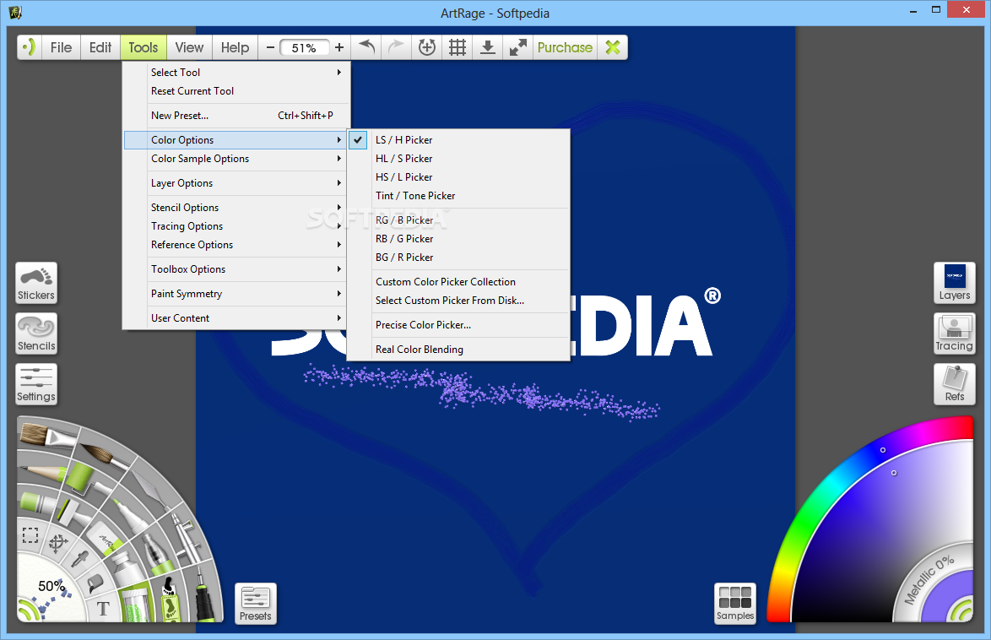Select the Transform move tool
Viewport: 991px width, 640px height.
[x=58, y=543]
